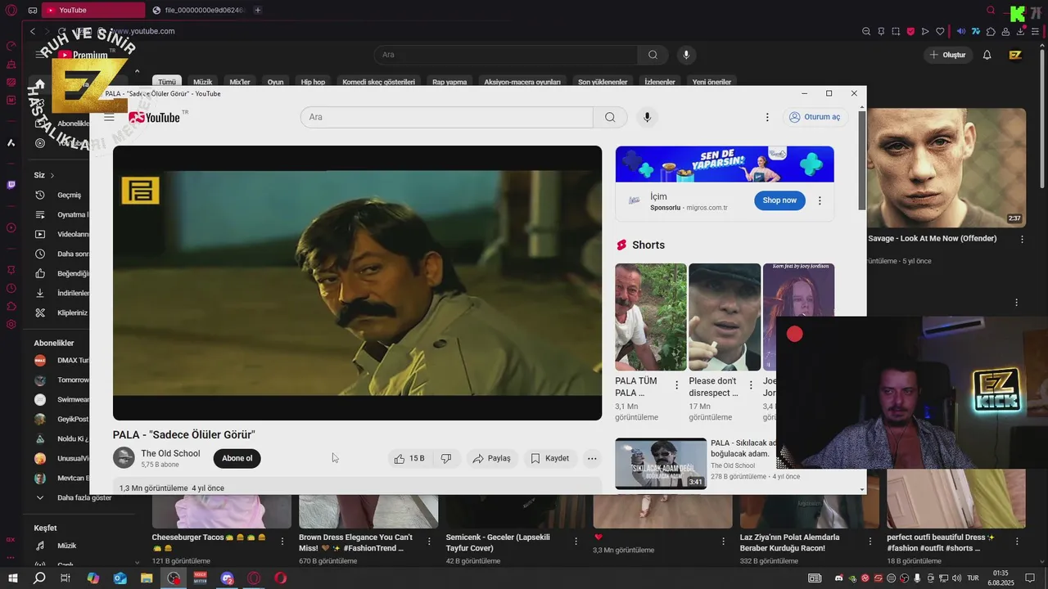Select Komedi skeç gösterileri chip
Viewport: 1048px width, 589px height.
click(x=378, y=82)
